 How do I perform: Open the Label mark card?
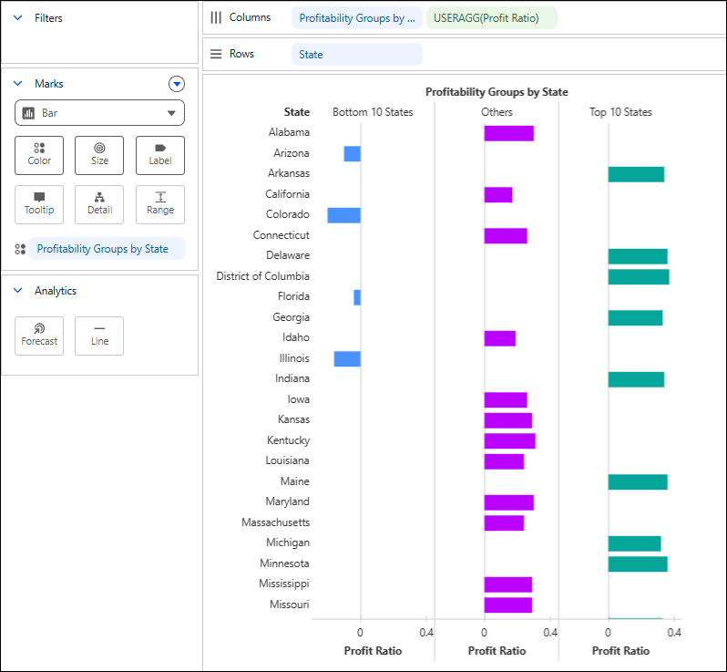(x=160, y=156)
